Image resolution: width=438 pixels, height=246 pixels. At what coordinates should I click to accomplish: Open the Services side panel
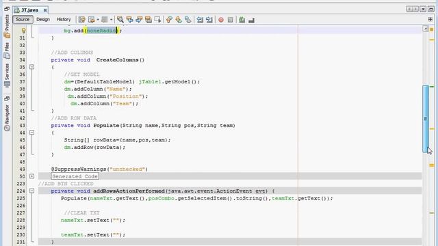pos(7,75)
